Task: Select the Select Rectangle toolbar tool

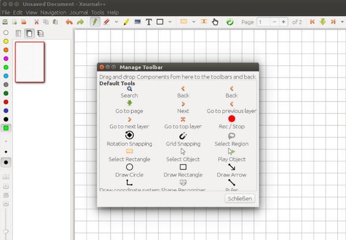Action: 183,22
